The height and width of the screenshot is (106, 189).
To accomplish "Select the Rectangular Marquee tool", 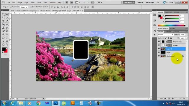I will (x=3, y=14).
